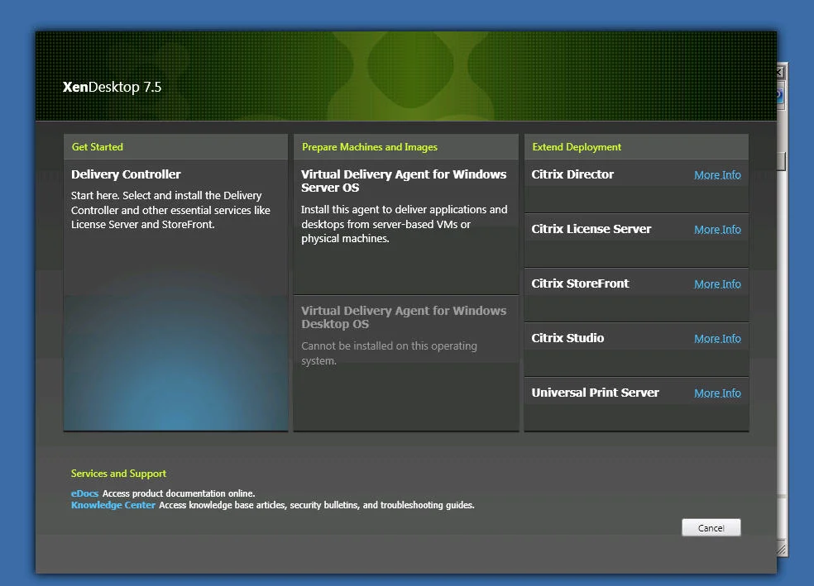Open More Info for Citrix Director
The image size is (814, 586).
(717, 174)
